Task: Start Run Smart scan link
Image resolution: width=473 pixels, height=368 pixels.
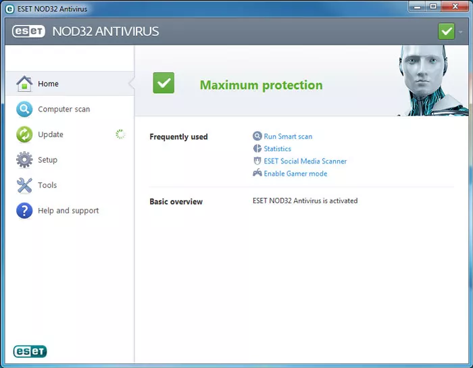Action: (x=288, y=136)
